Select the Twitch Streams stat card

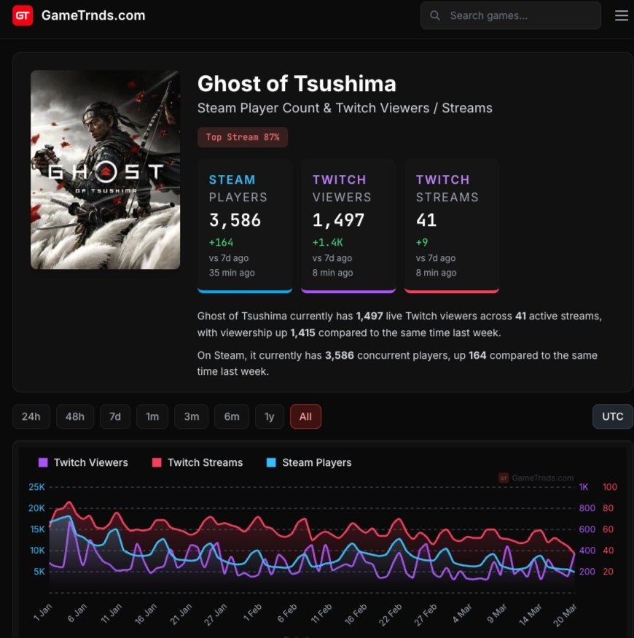click(451, 226)
